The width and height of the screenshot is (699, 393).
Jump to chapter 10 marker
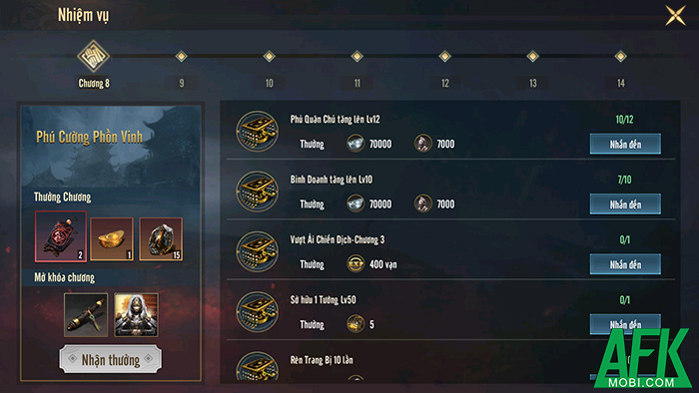[x=269, y=56]
